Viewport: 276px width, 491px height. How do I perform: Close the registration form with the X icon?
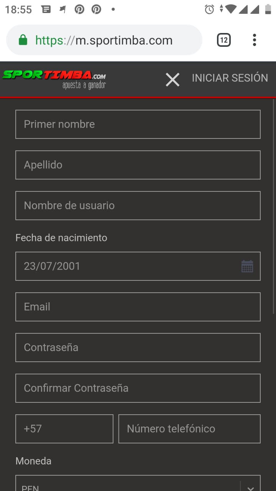pyautogui.click(x=172, y=80)
